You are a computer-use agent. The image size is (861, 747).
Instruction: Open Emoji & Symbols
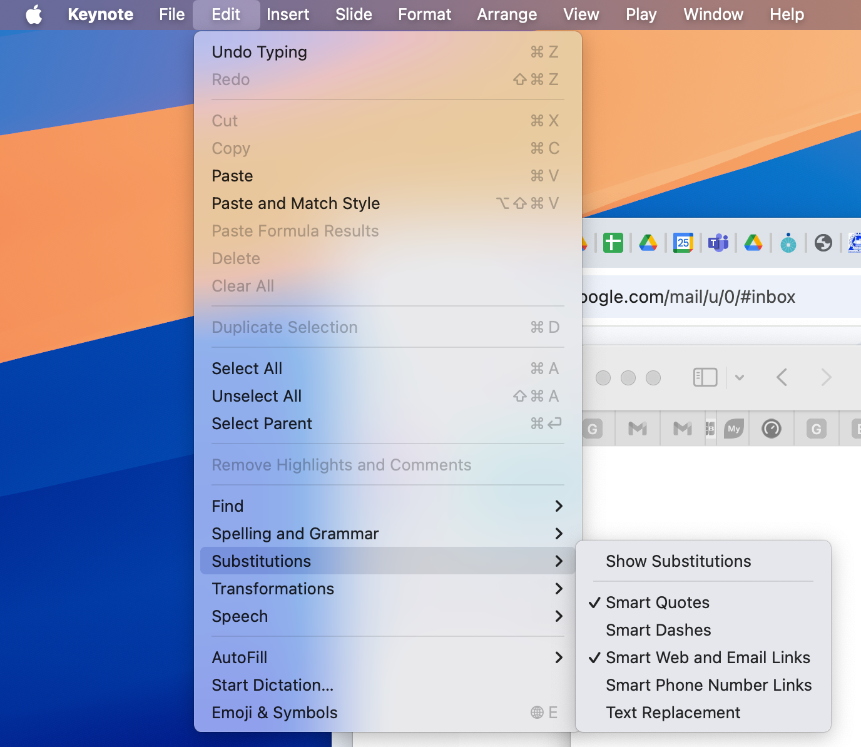388,713
